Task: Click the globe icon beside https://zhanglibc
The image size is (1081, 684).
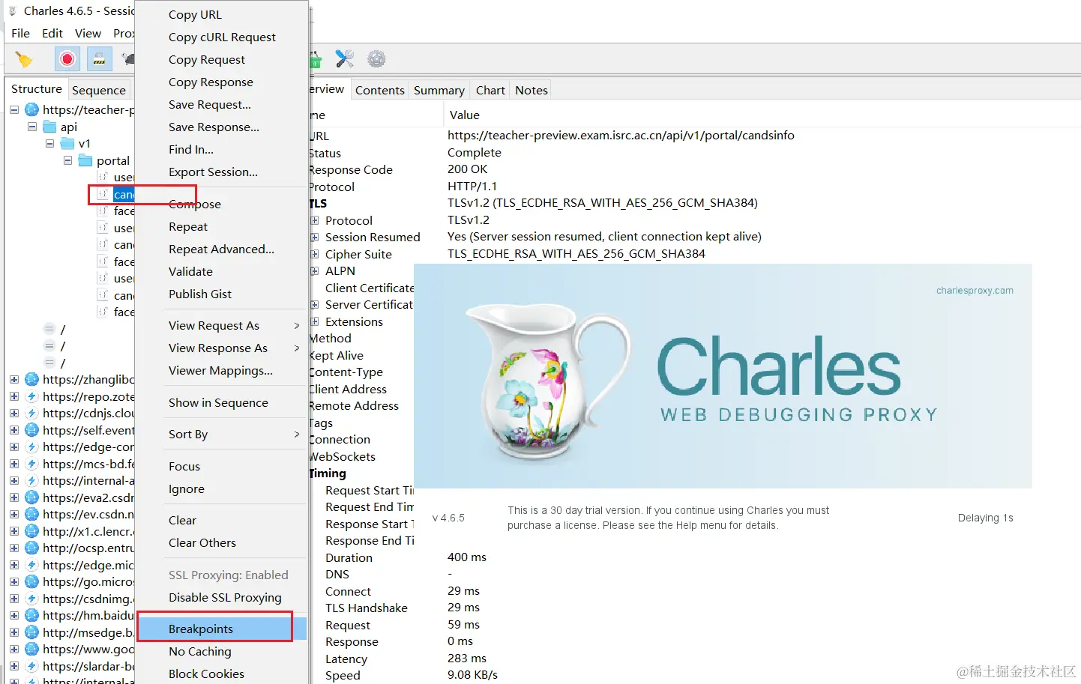Action: (x=31, y=379)
